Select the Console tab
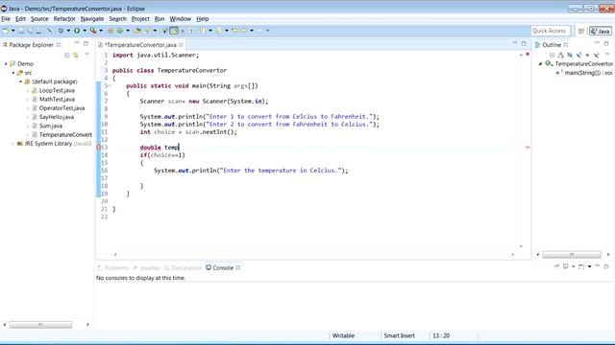The image size is (615, 345). 223,268
